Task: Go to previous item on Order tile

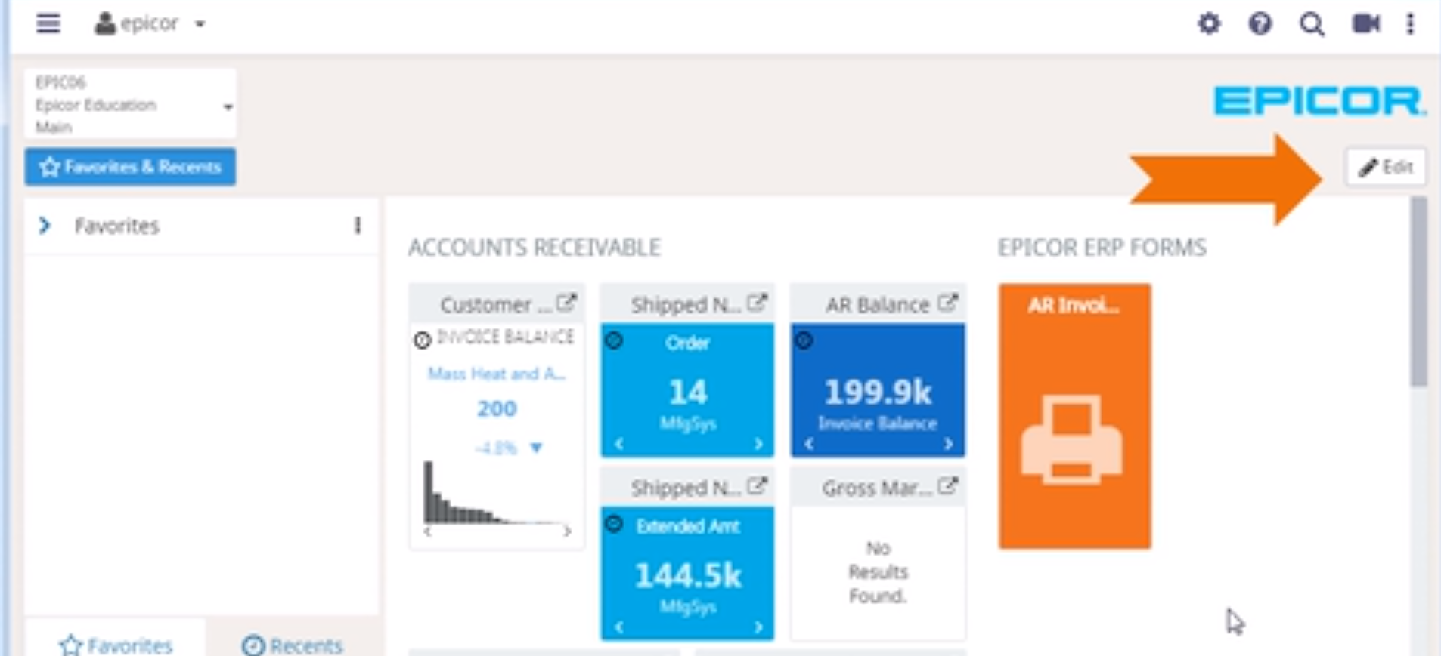Action: 619,444
